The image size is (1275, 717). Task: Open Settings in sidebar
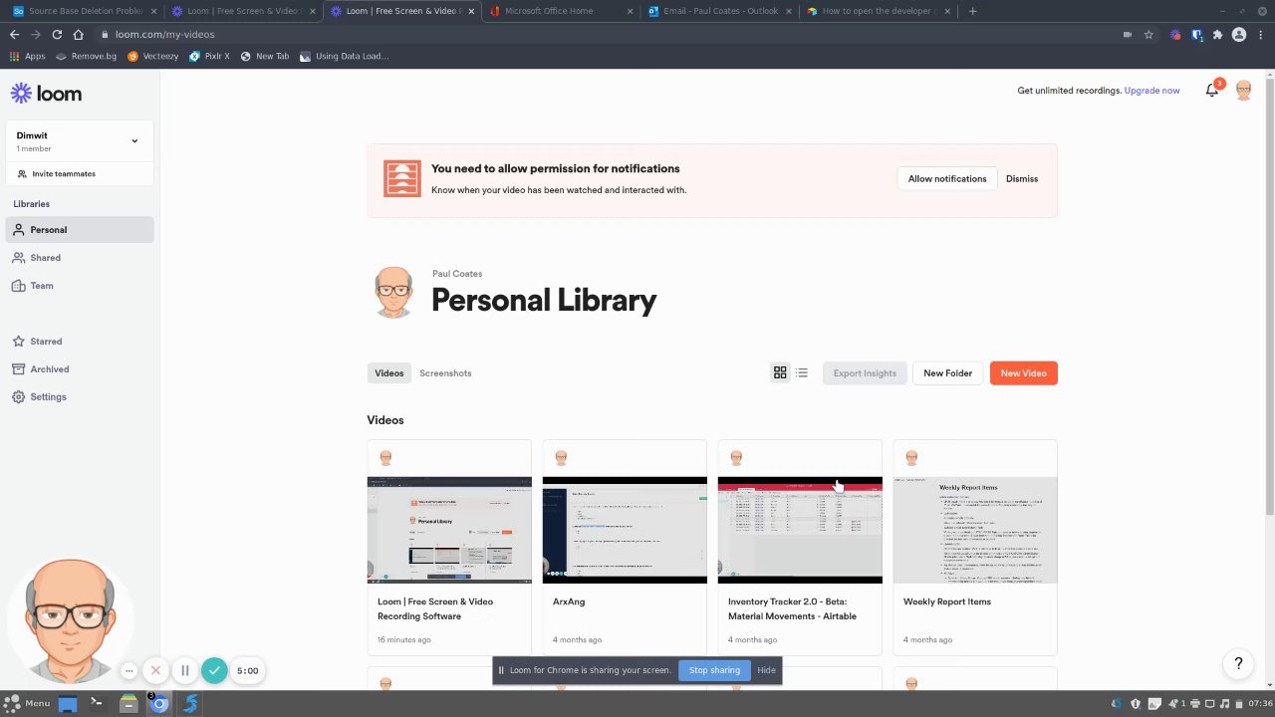point(80,397)
